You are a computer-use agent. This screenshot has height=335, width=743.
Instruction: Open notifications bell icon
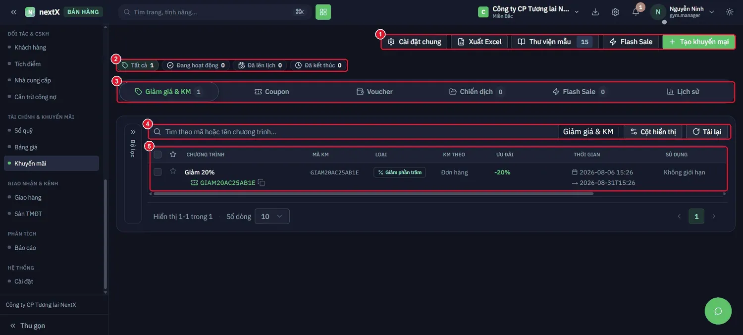636,12
